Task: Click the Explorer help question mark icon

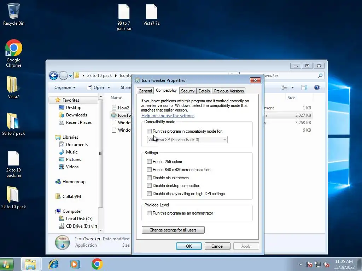Action: point(317,88)
